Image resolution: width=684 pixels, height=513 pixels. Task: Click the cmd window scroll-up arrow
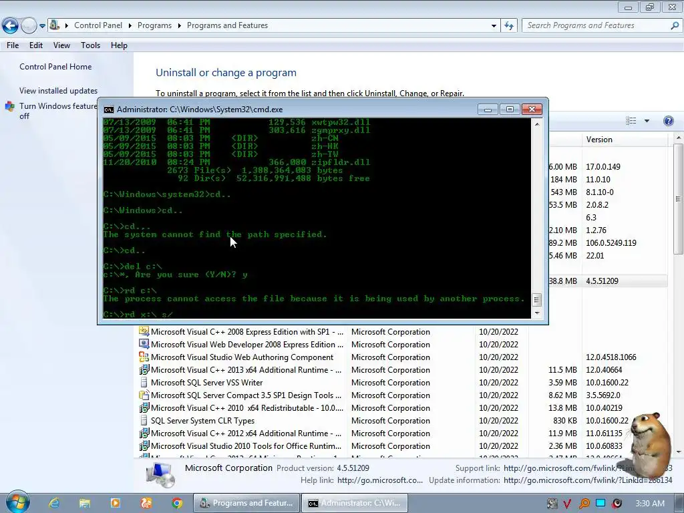click(x=537, y=124)
